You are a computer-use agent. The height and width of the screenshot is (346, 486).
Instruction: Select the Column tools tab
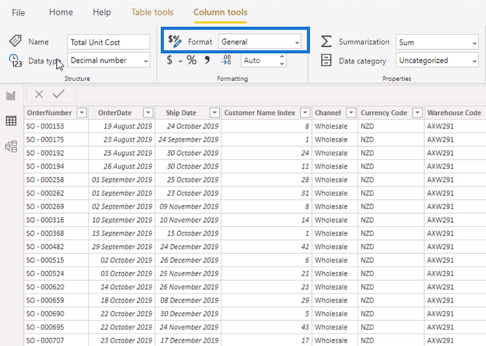[220, 12]
